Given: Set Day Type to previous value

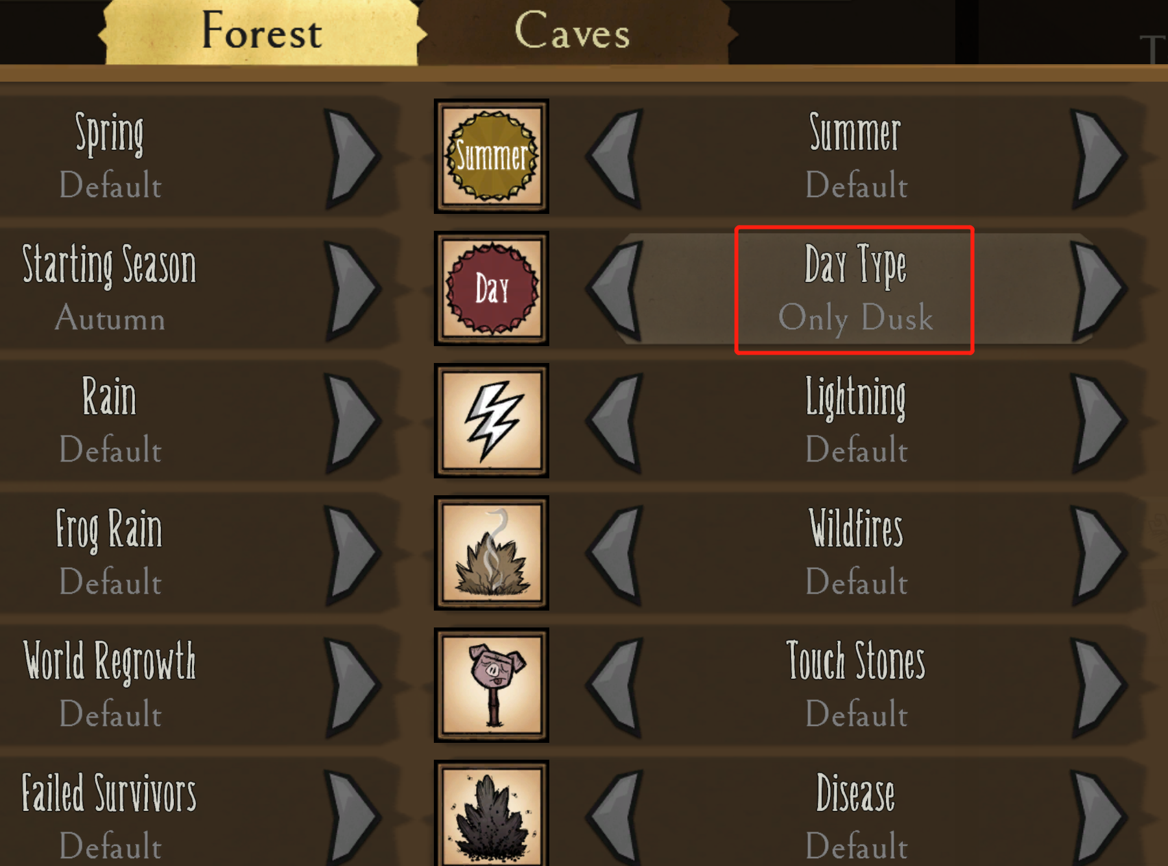Looking at the screenshot, I should pyautogui.click(x=614, y=289).
